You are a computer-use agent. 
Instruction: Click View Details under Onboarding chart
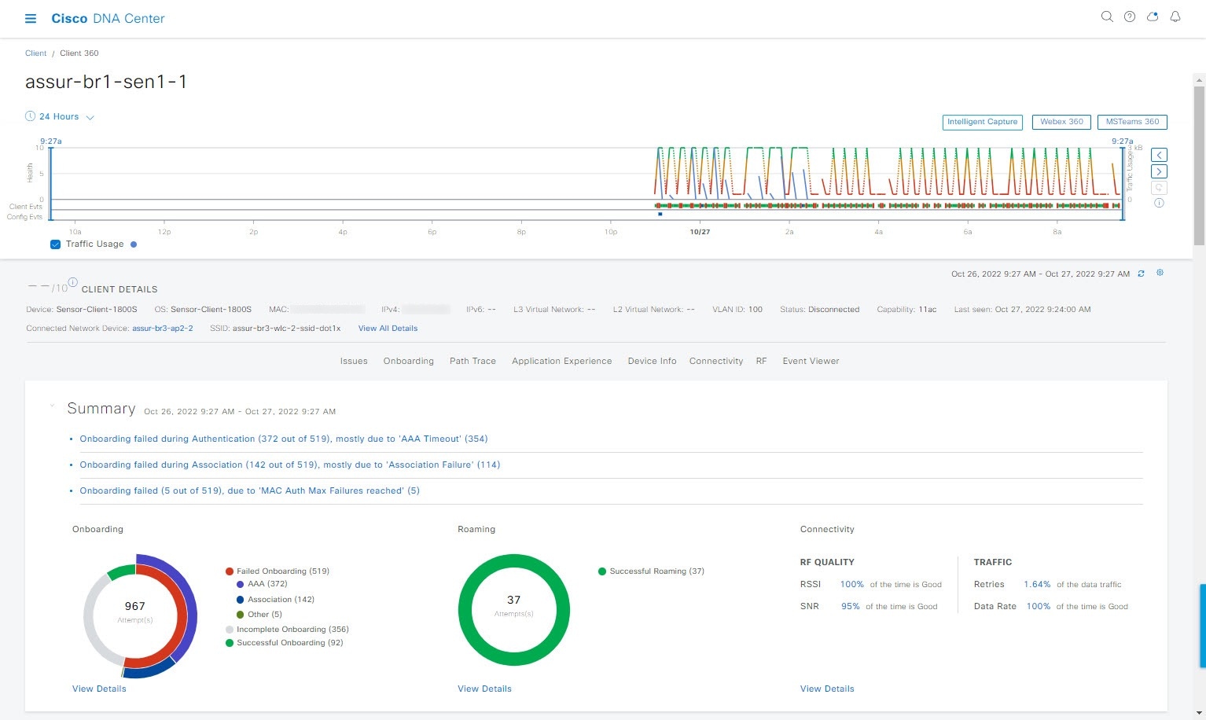coord(99,689)
